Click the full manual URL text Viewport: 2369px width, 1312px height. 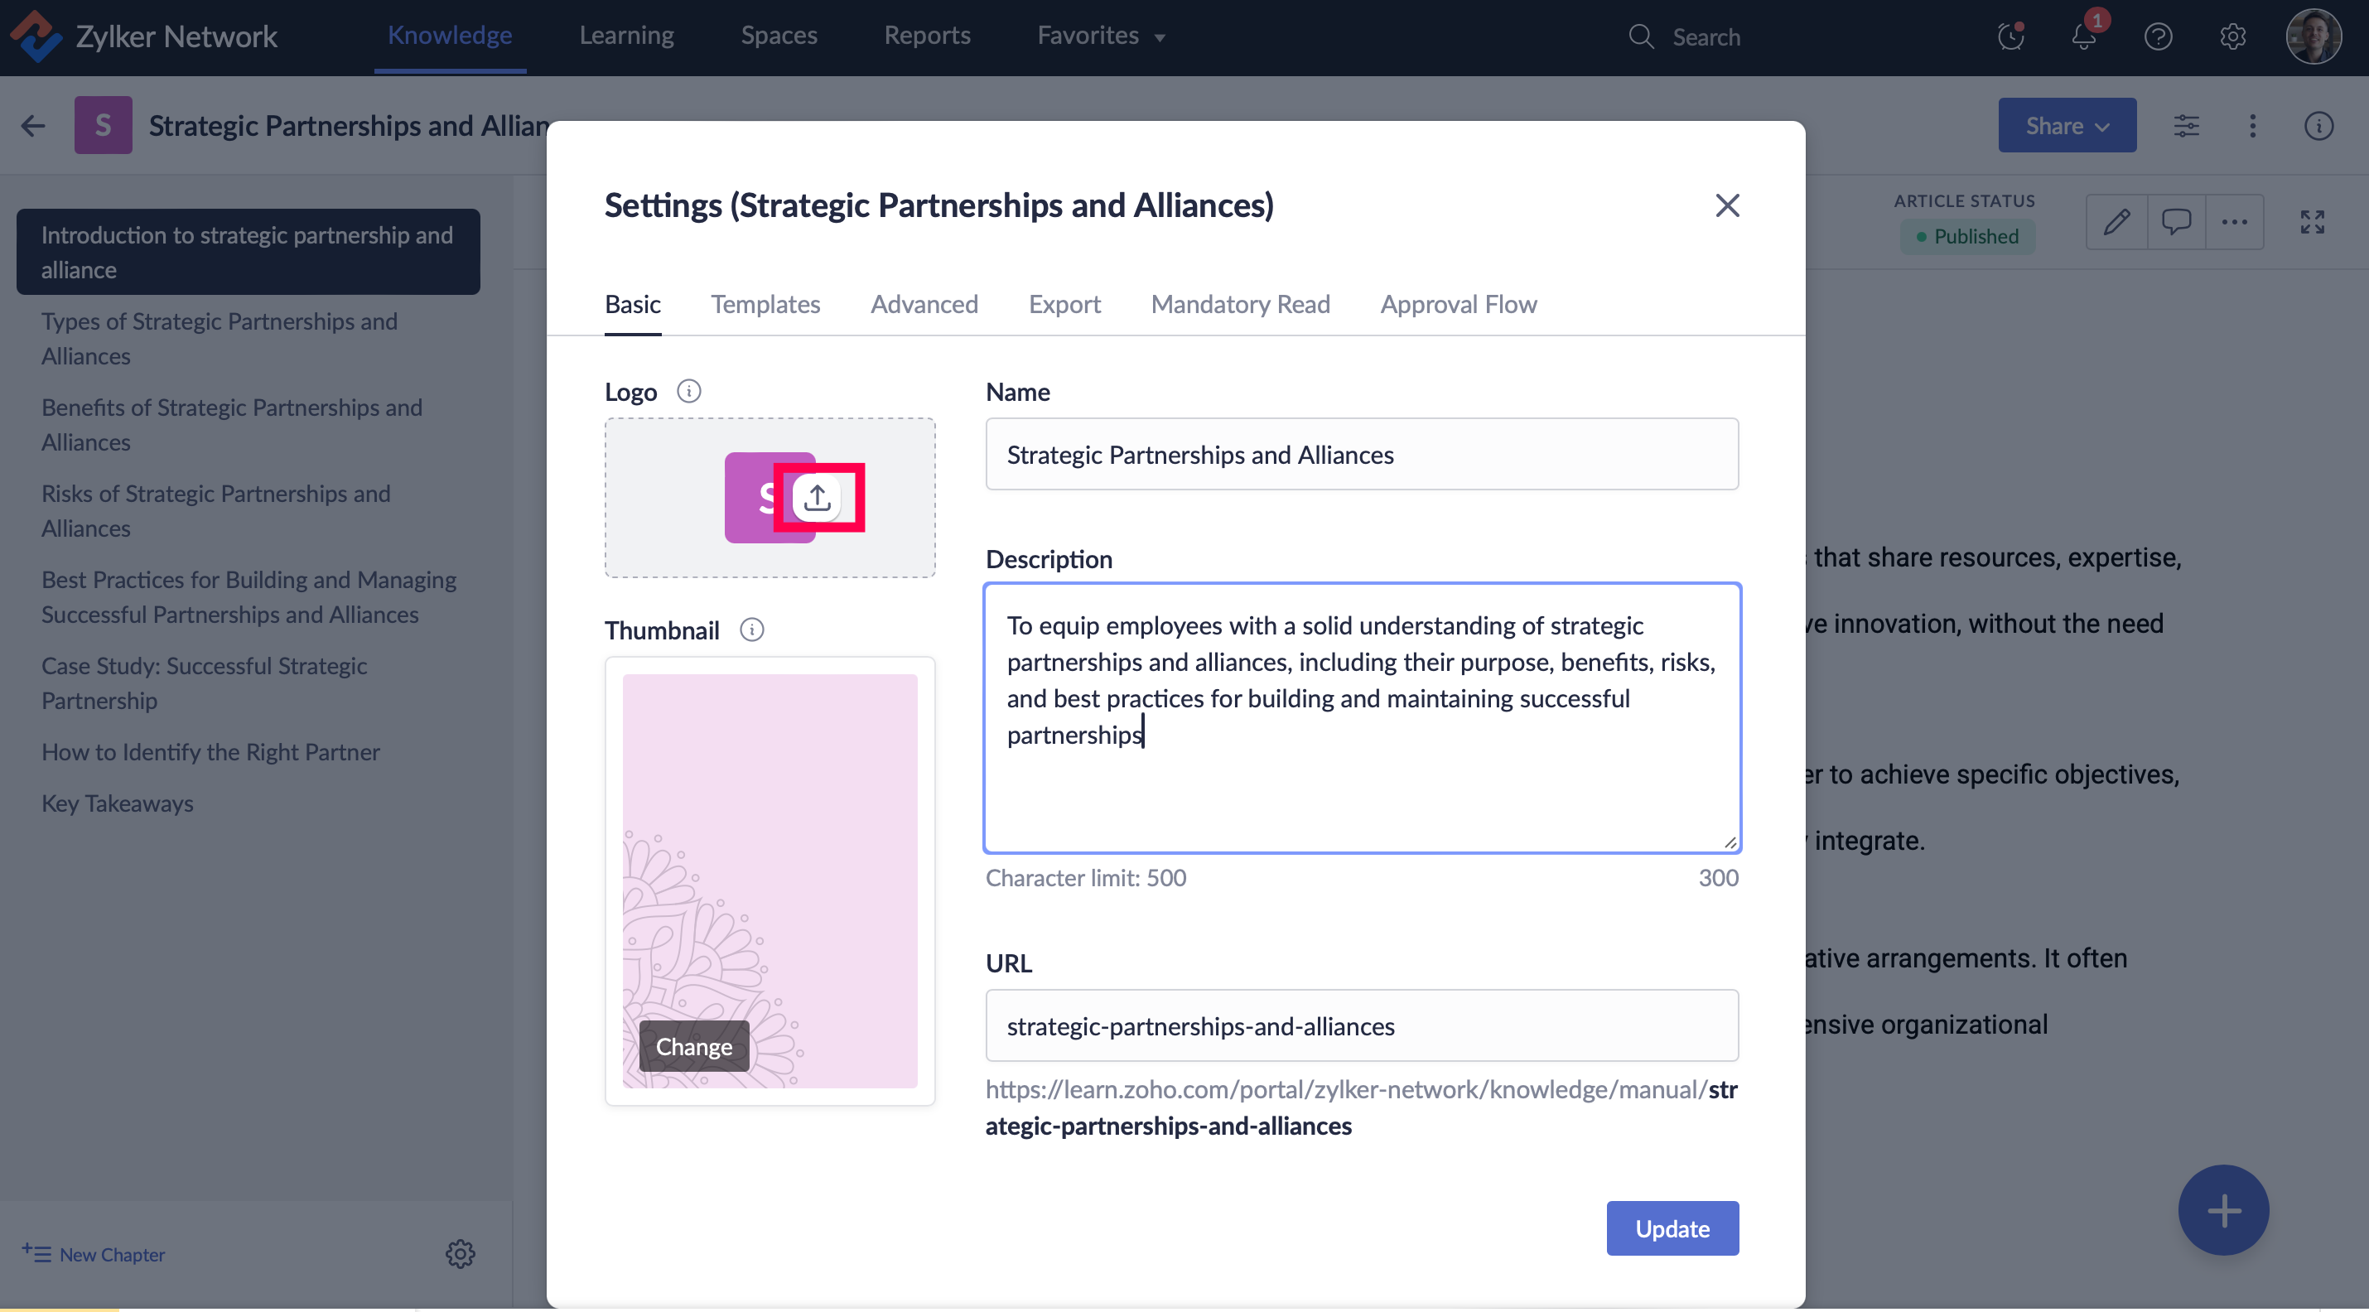(x=1361, y=1107)
